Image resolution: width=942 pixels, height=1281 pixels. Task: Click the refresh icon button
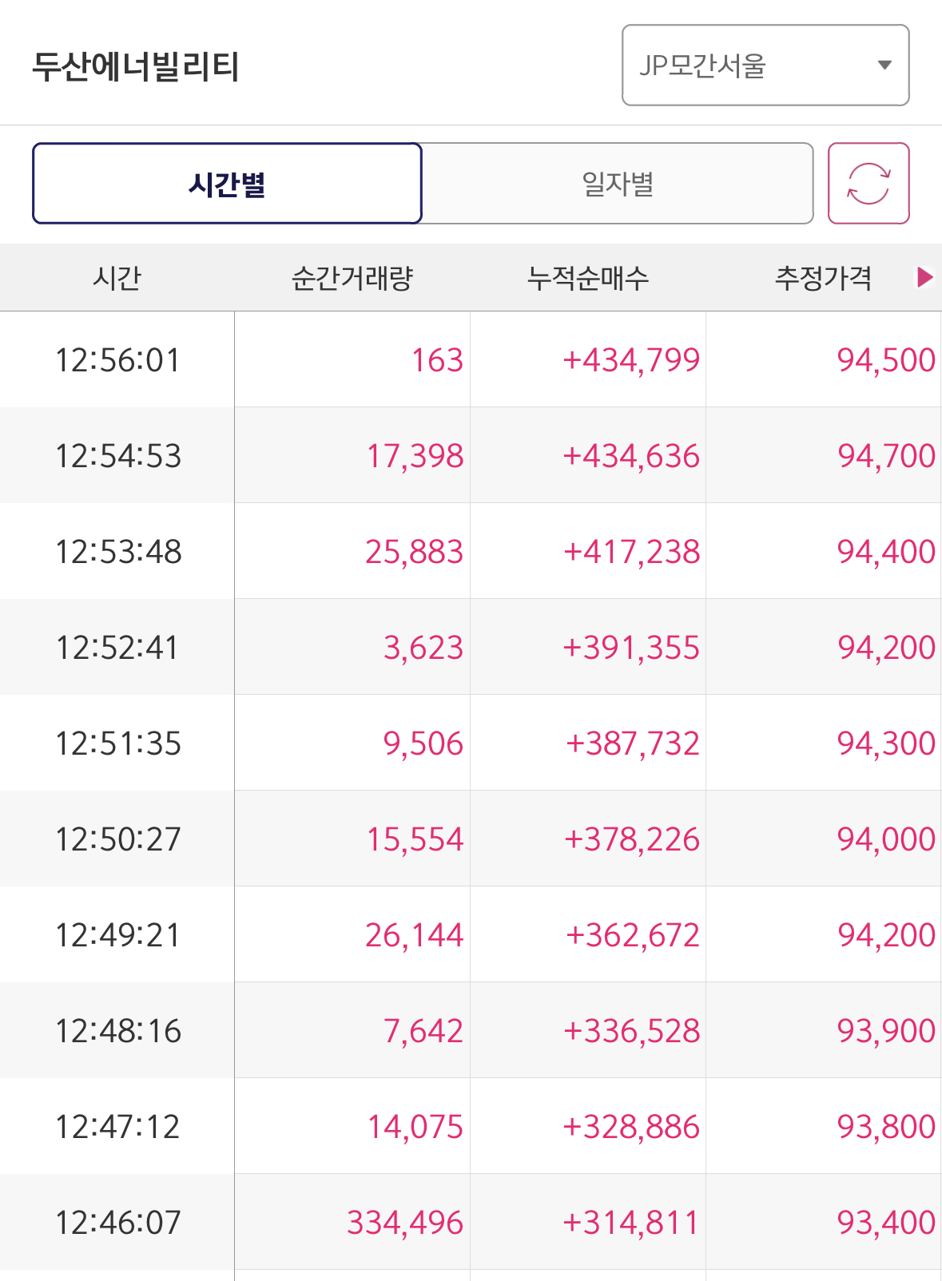868,184
